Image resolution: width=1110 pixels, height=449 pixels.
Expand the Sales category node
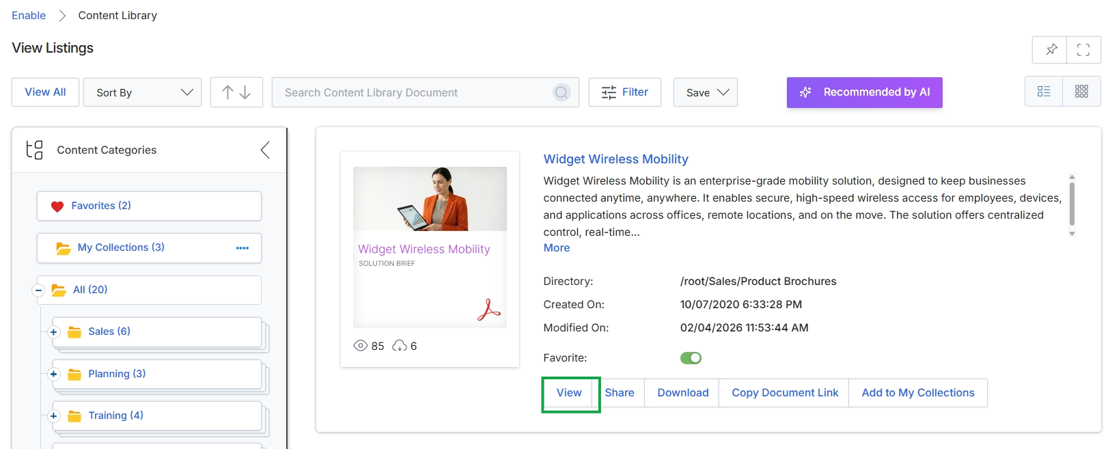[54, 332]
